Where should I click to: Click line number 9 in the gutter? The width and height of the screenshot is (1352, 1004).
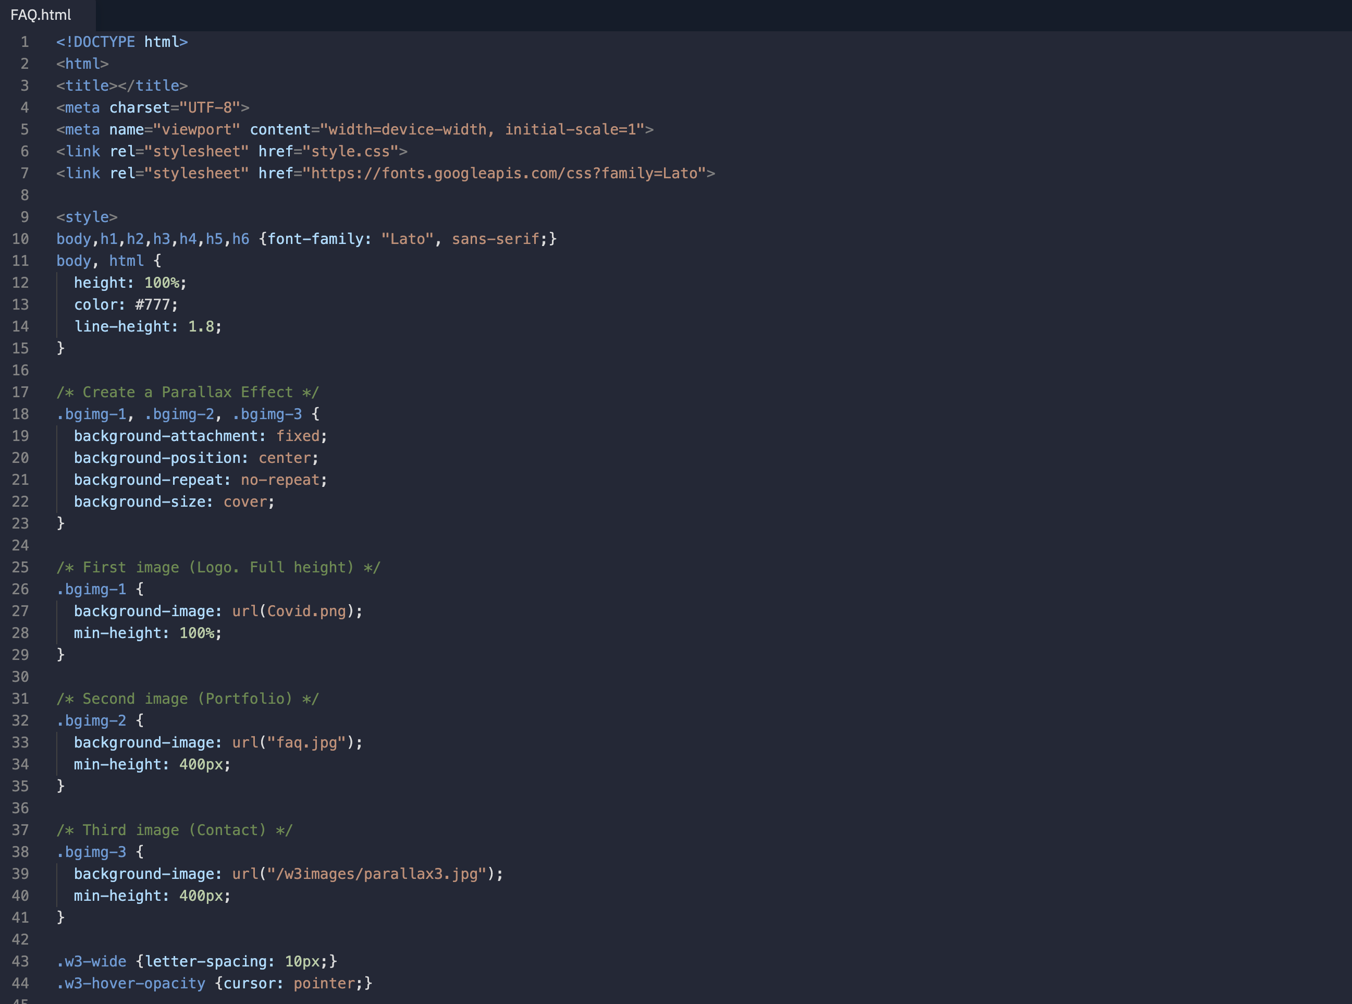click(x=24, y=217)
